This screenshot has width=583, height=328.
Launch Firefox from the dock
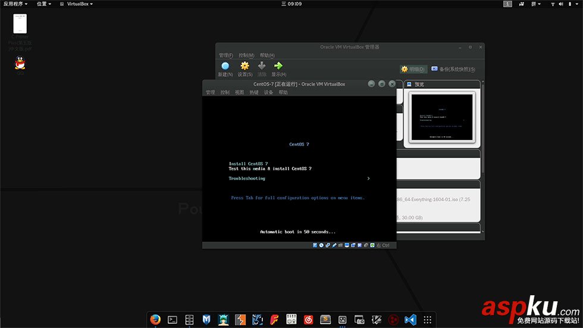click(x=155, y=320)
